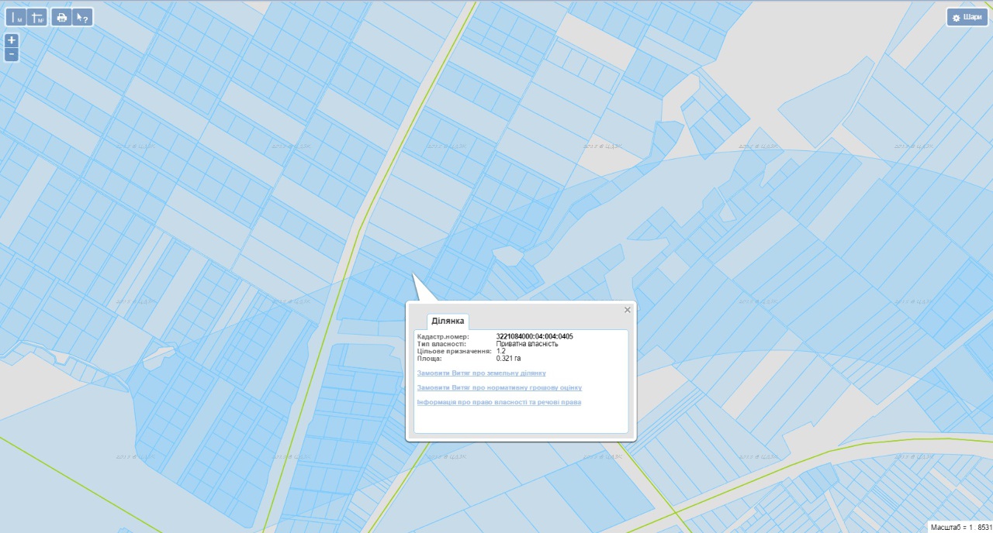
Task: Zoom out with the minus button
Action: 12,54
